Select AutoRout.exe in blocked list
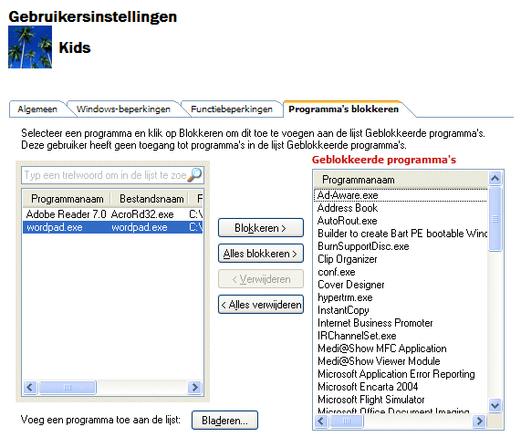Screen dimensions: 521x437 [x=401, y=221]
